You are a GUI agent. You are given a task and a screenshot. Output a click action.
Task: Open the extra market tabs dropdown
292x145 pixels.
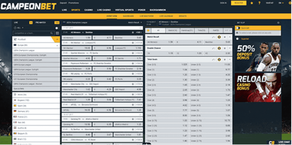click(x=228, y=30)
